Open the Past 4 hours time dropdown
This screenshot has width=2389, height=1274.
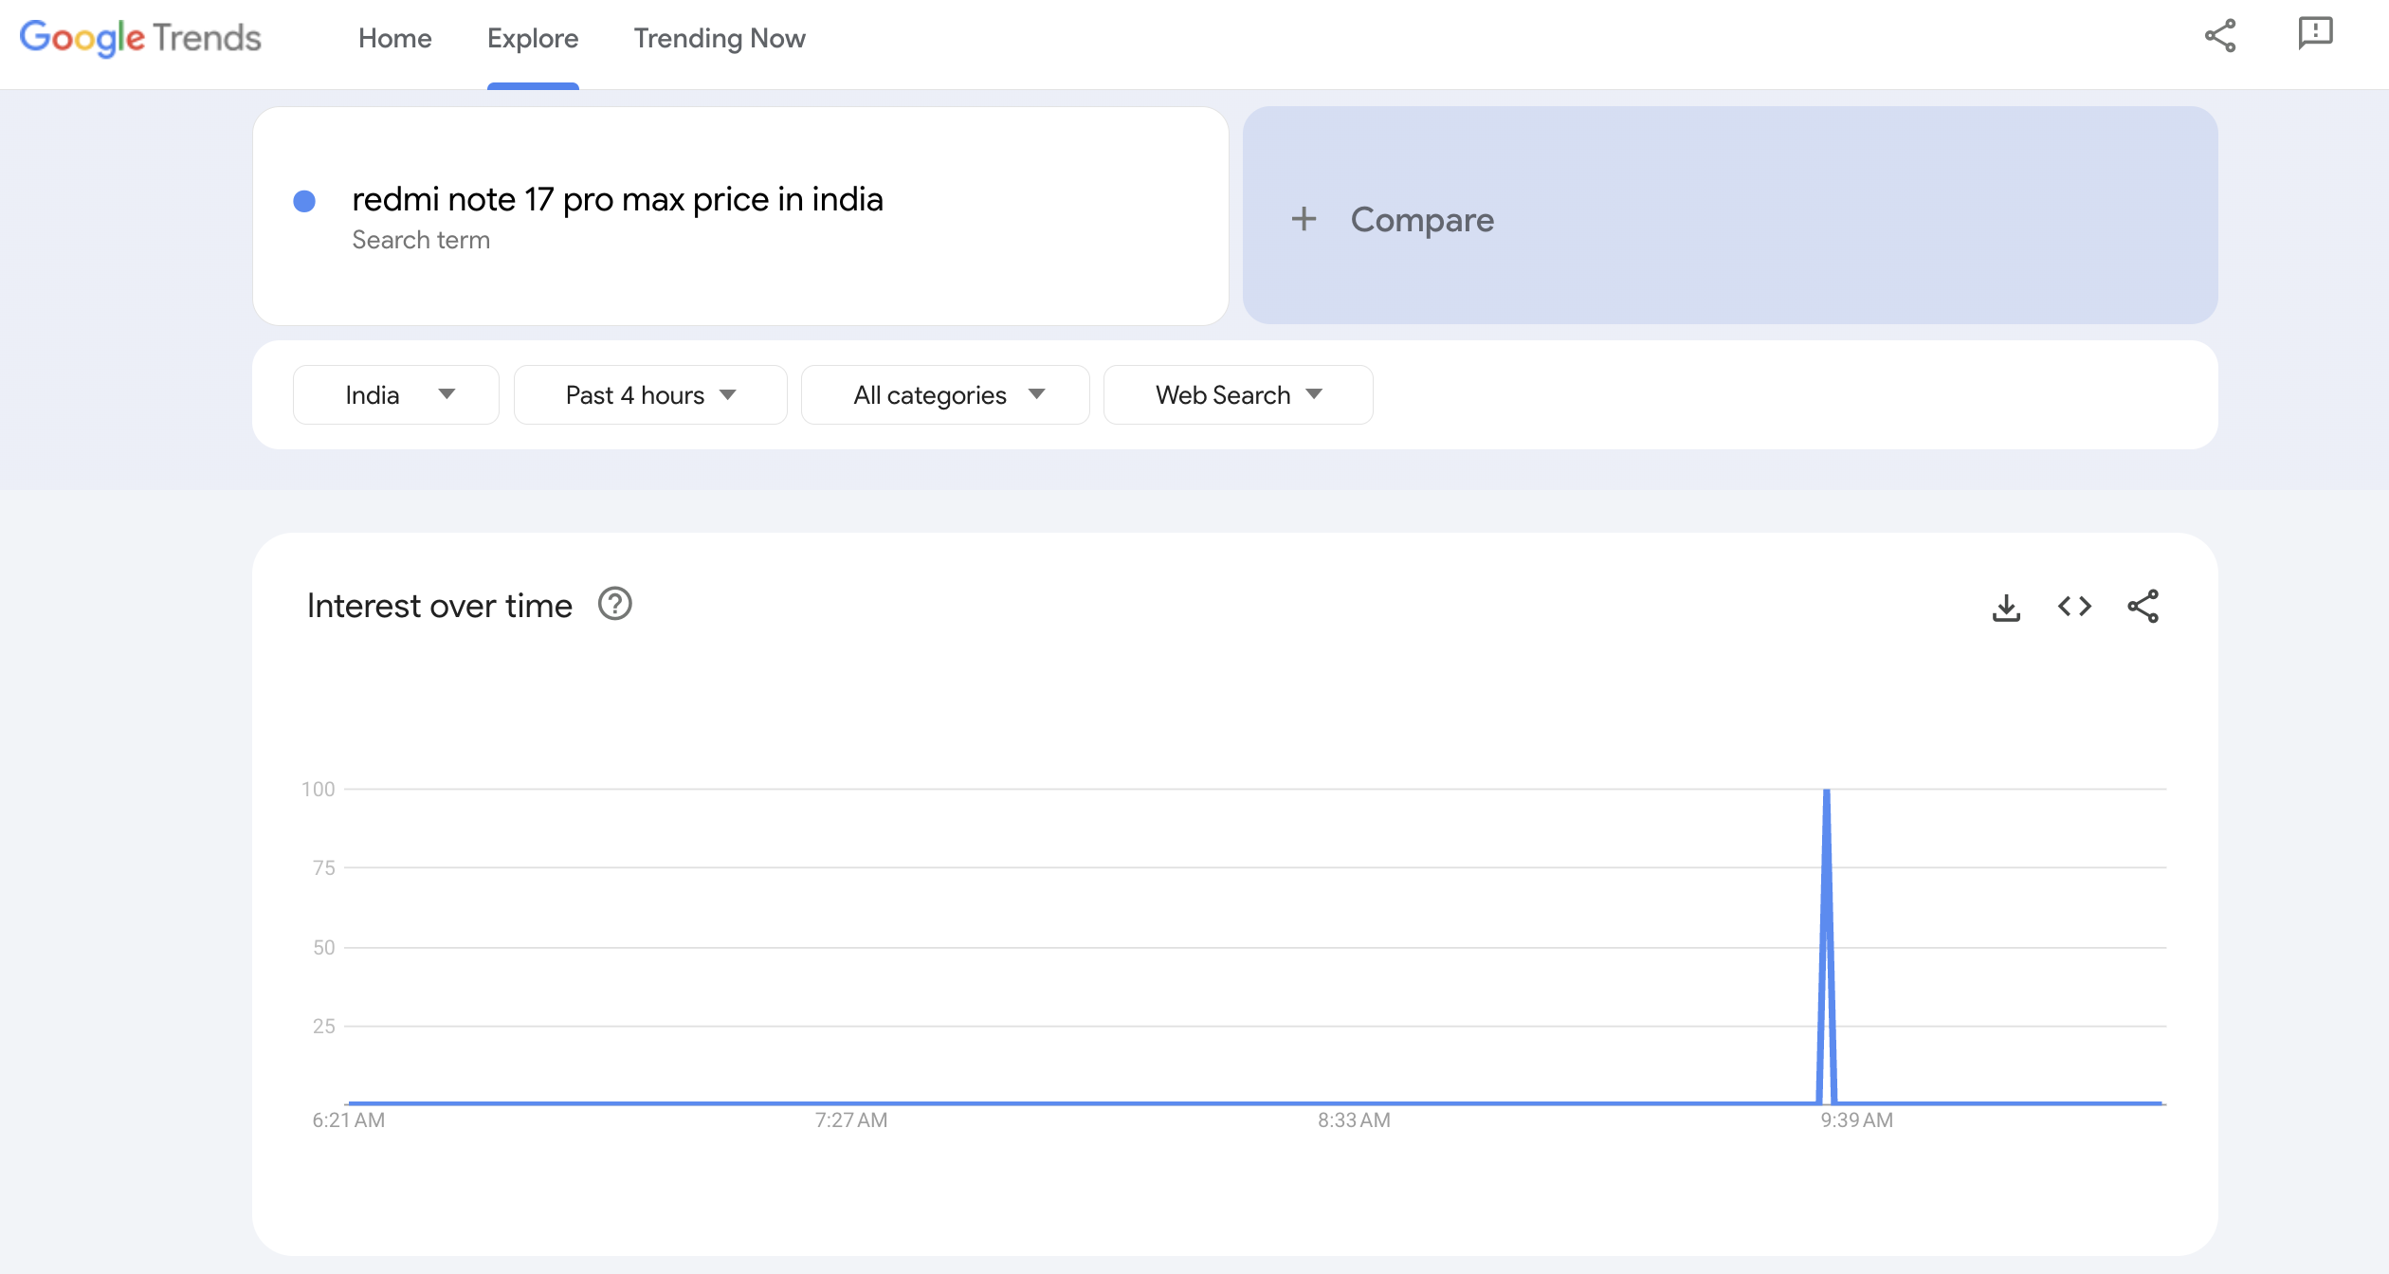tap(650, 394)
